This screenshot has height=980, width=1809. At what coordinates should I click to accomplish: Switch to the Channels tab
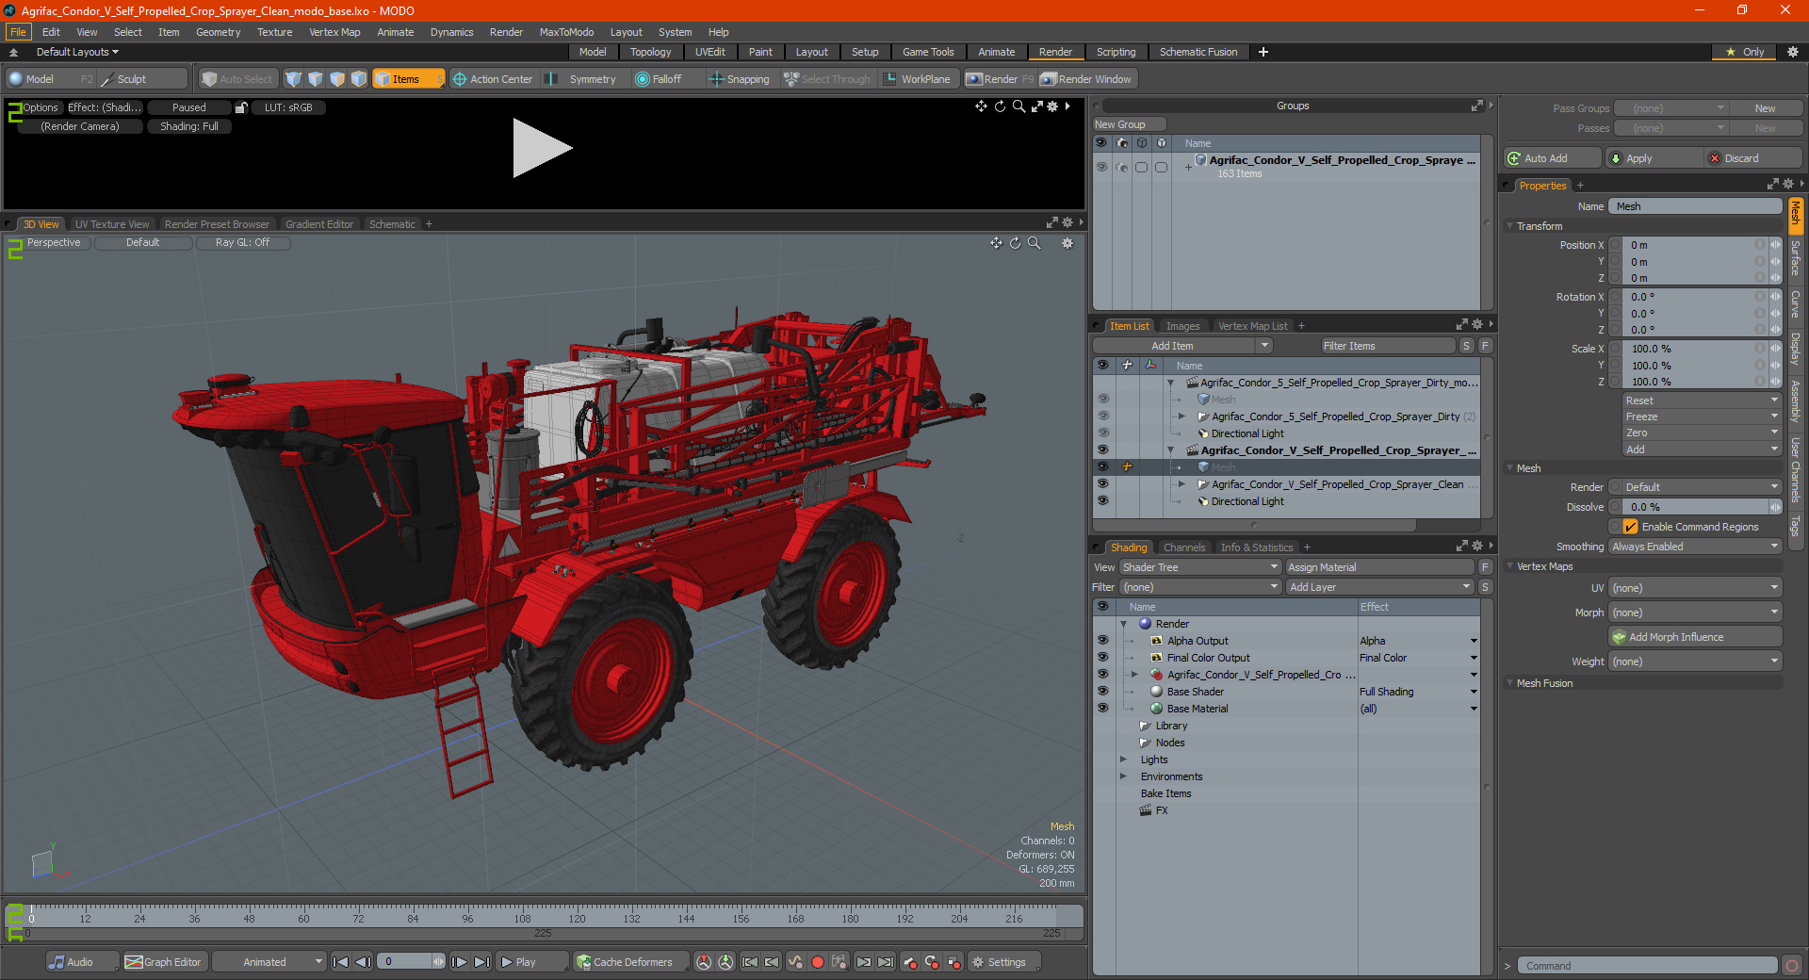[x=1183, y=547]
